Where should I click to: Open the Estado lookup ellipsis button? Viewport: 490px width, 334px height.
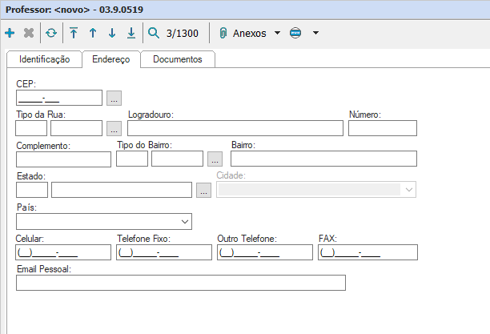[203, 190]
